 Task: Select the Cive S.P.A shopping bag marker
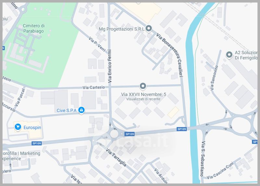click(82, 110)
